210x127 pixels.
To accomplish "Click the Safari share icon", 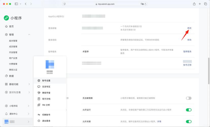I will pyautogui.click(x=194, y=4).
